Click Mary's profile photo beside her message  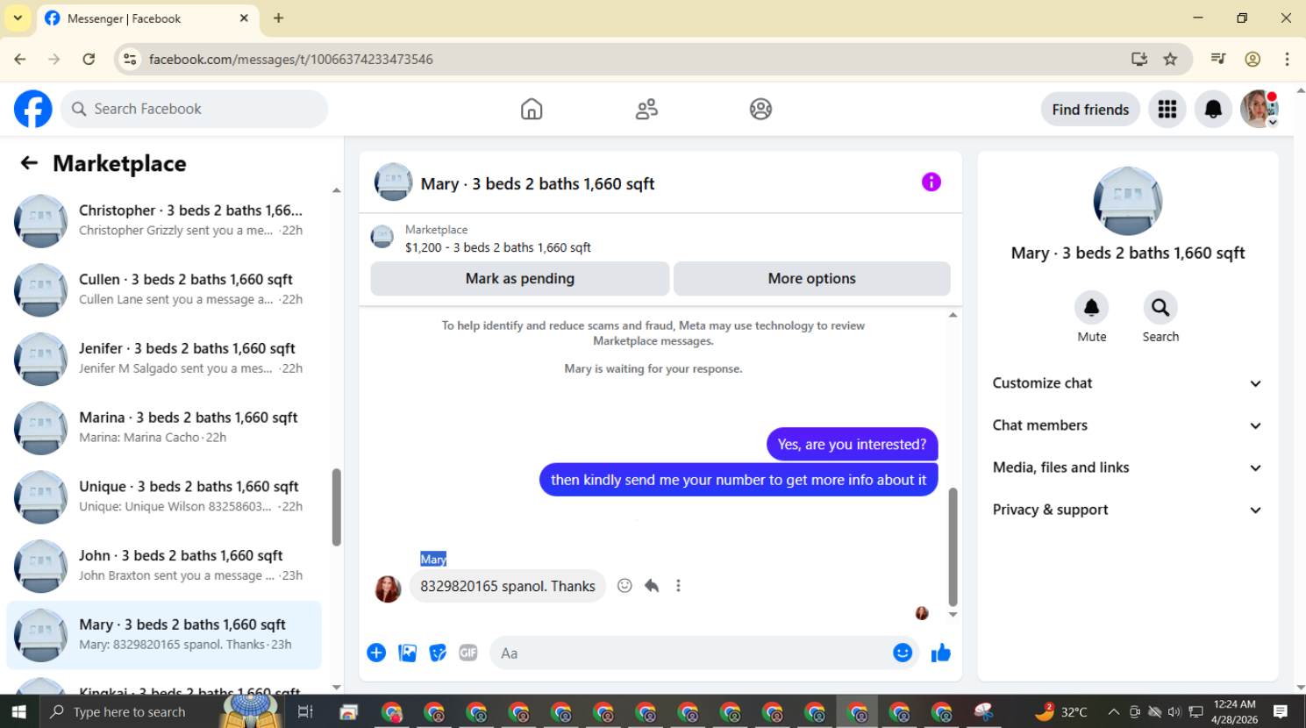click(x=388, y=588)
